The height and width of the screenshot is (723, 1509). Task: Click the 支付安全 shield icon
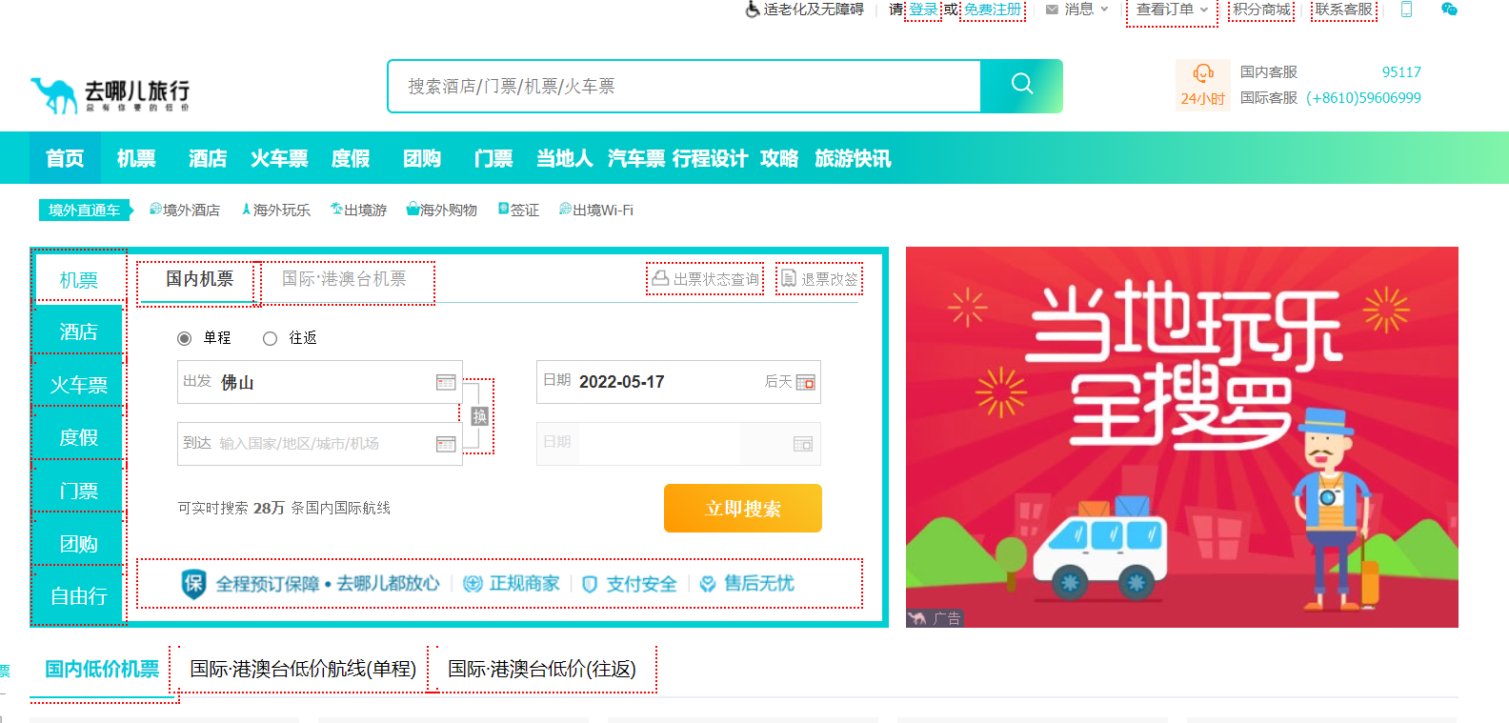[590, 584]
